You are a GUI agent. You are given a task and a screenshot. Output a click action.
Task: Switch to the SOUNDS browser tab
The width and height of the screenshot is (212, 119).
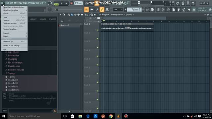pyautogui.click(x=43, y=19)
